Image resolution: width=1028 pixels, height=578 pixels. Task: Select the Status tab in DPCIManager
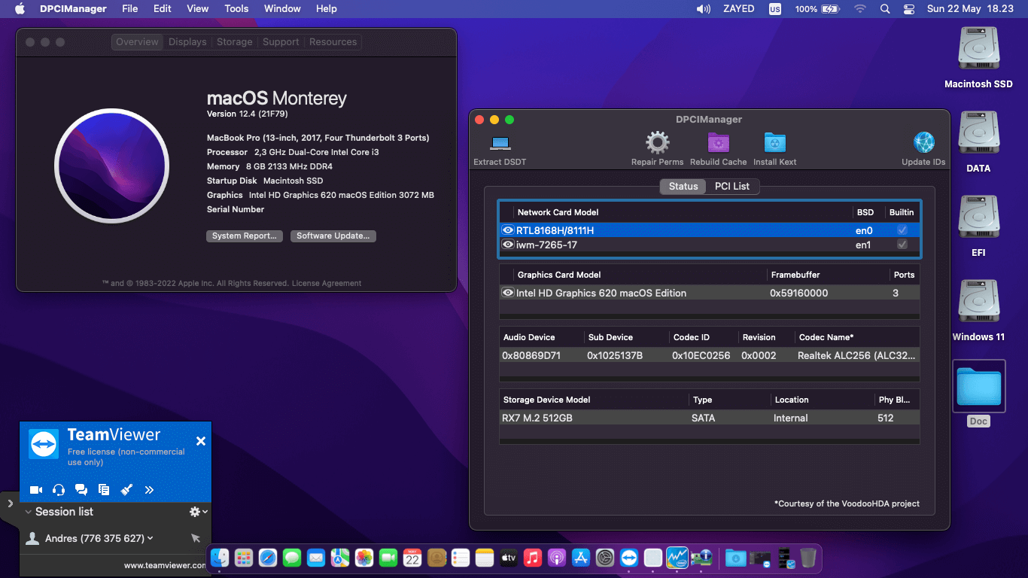683,187
